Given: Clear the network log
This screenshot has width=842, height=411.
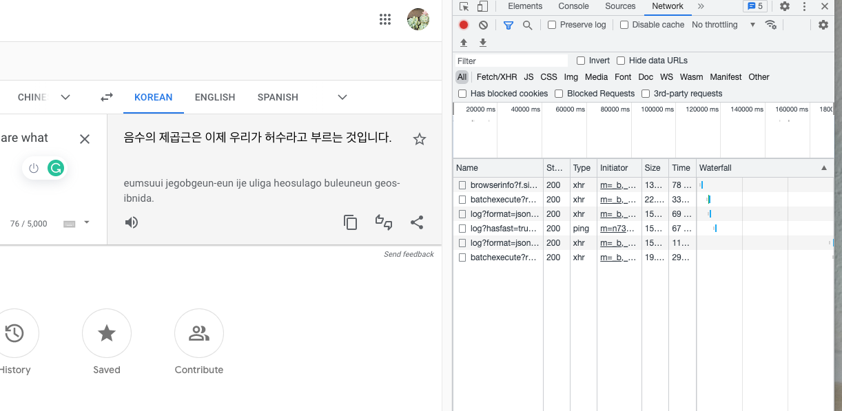Looking at the screenshot, I should 483,25.
